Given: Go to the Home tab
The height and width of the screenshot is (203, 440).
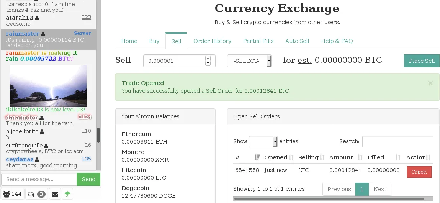Looking at the screenshot, I should tap(129, 41).
